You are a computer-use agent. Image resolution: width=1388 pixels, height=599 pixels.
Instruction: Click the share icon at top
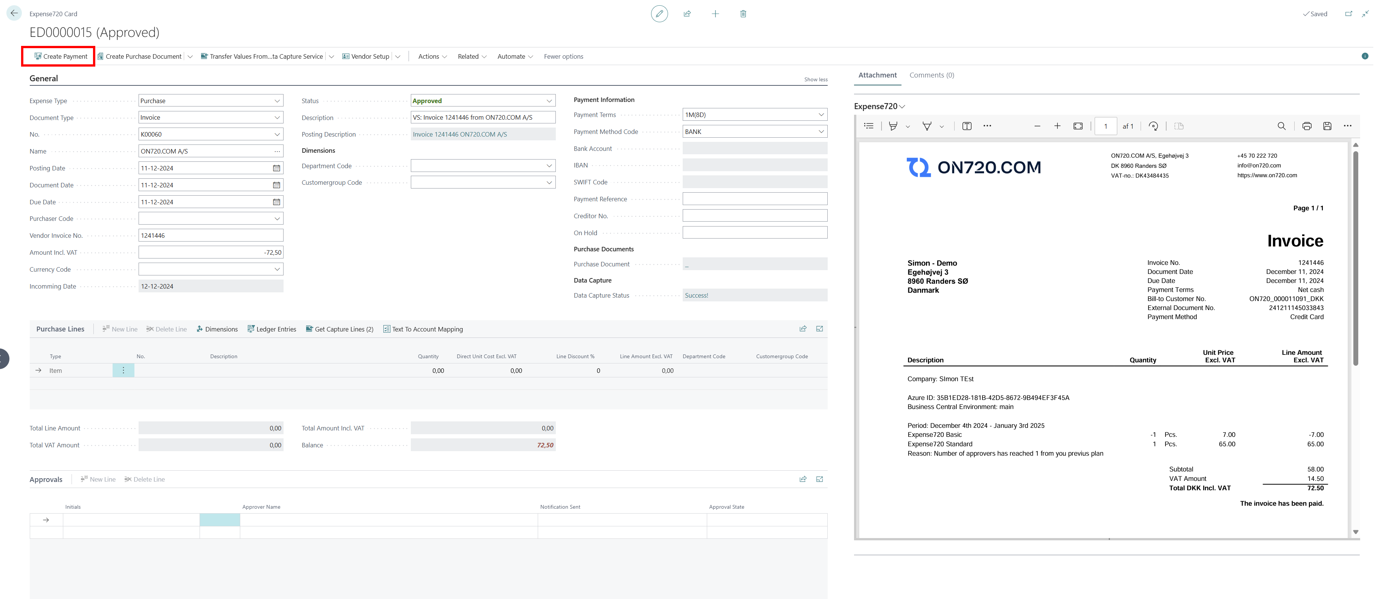coord(687,14)
